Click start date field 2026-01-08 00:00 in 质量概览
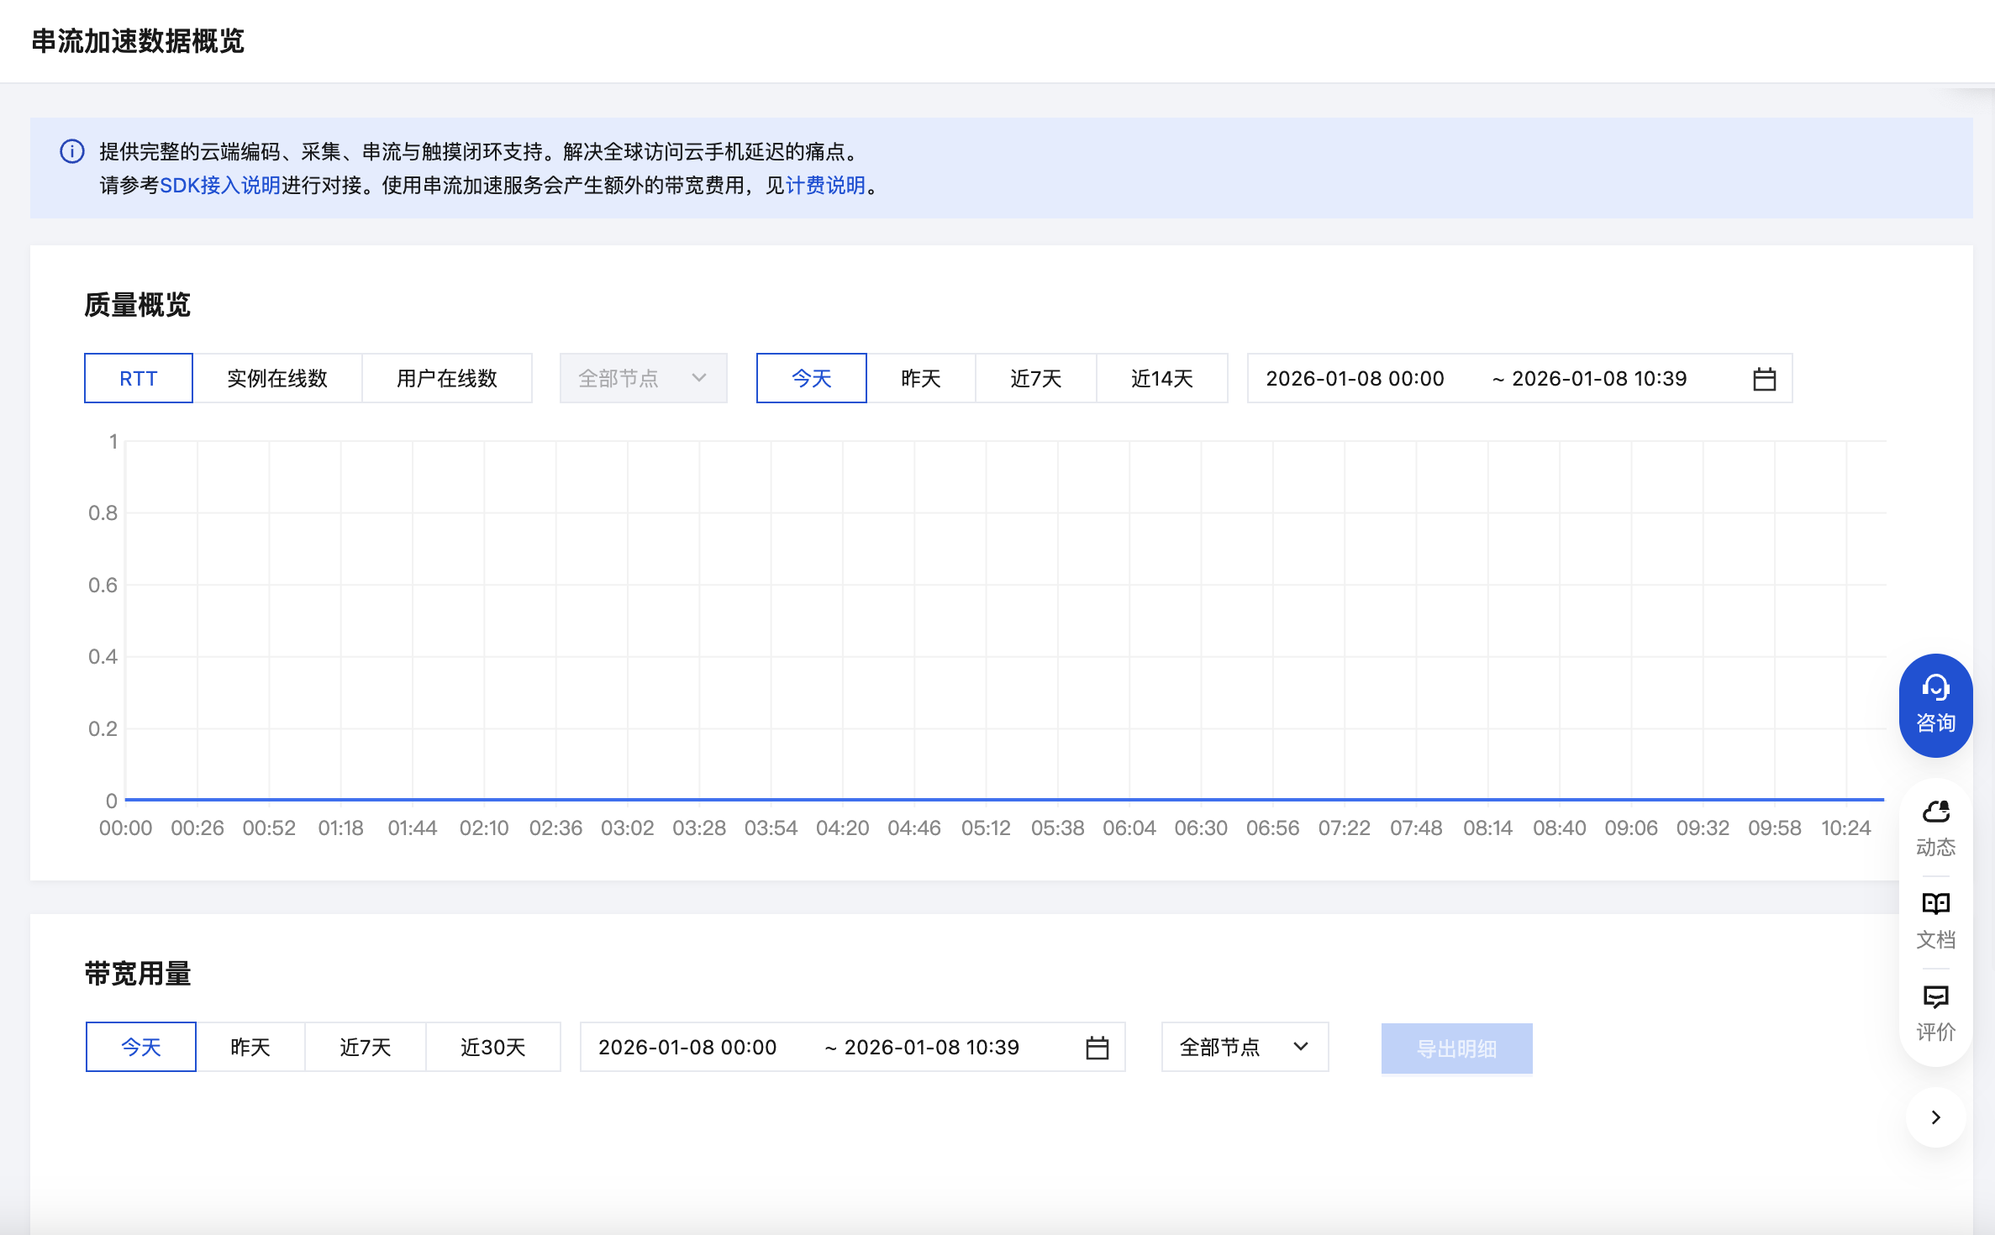This screenshot has height=1235, width=1995. tap(1355, 379)
